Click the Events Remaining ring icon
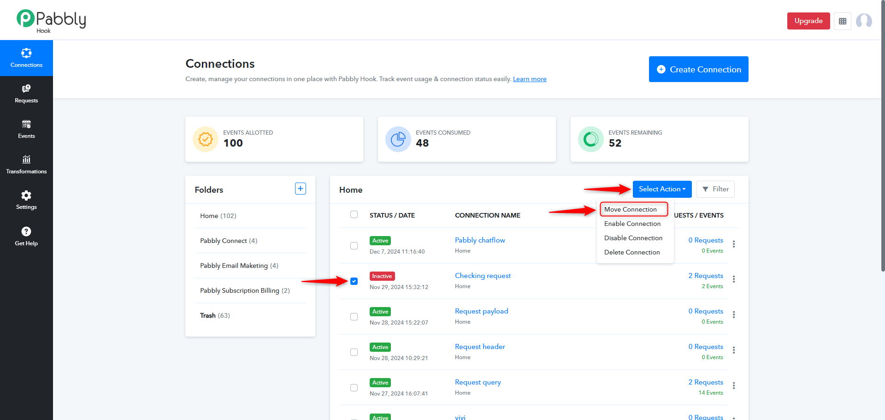Screen dimensions: 885x420 (x=591, y=139)
